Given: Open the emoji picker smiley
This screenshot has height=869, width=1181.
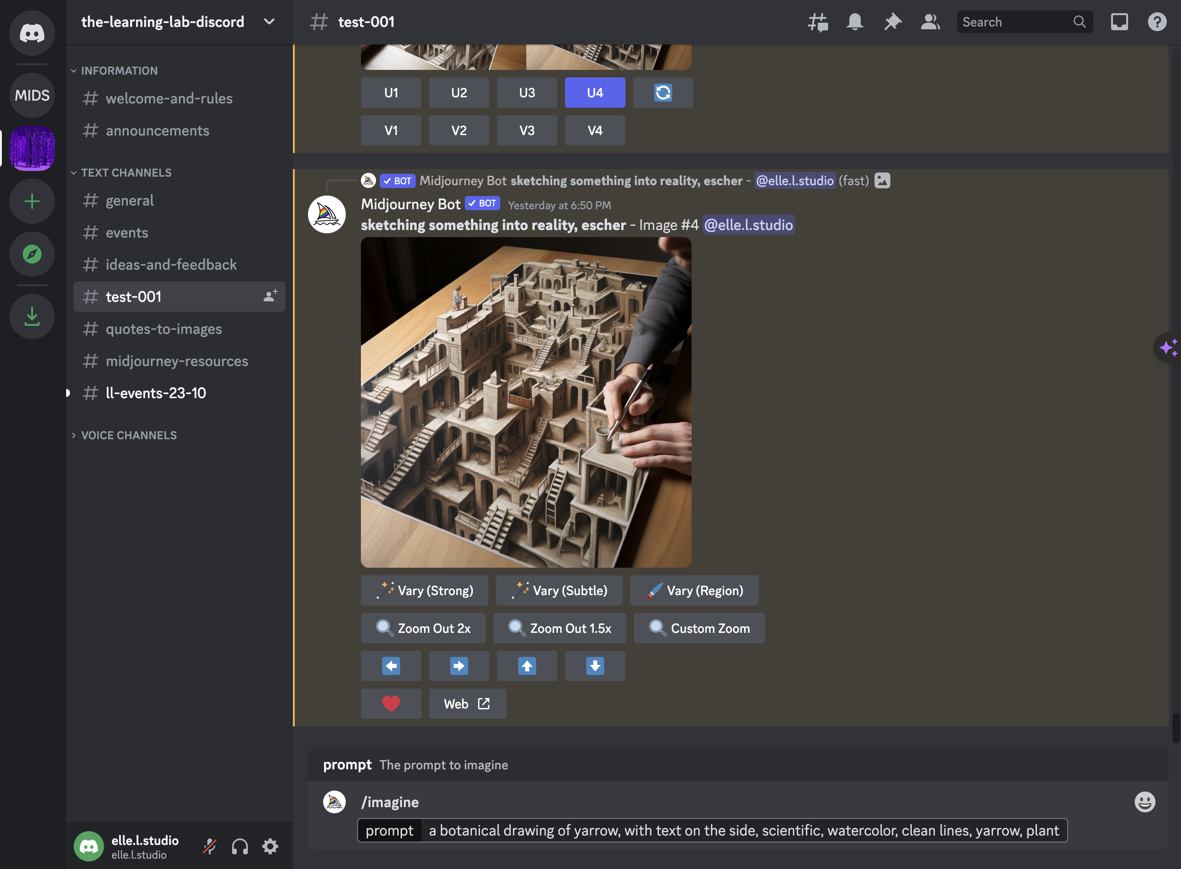Looking at the screenshot, I should pos(1144,801).
